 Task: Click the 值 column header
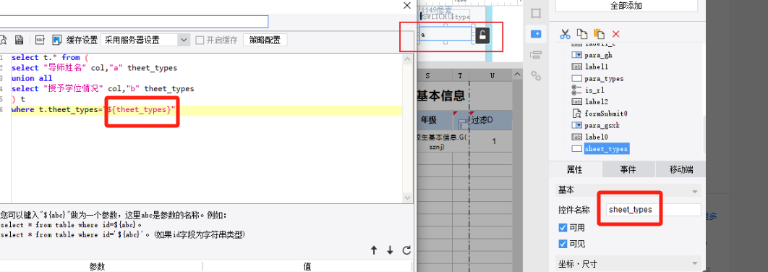[307, 266]
